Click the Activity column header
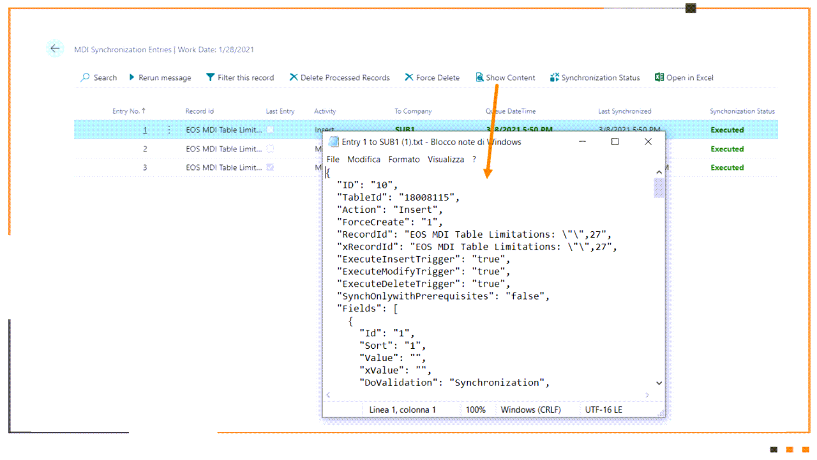The height and width of the screenshot is (460, 817). tap(325, 111)
